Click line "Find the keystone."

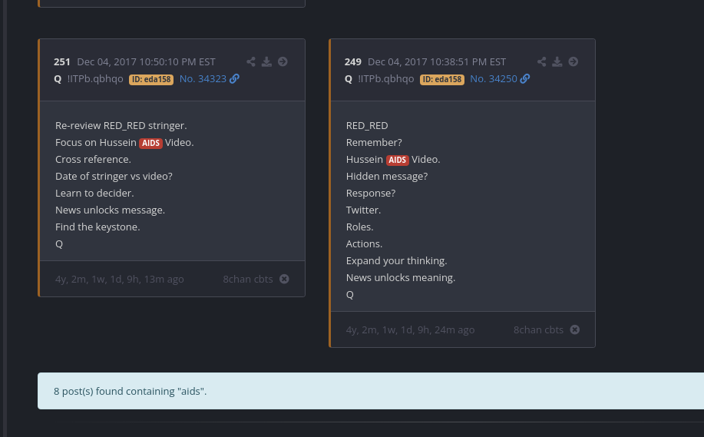pos(98,227)
